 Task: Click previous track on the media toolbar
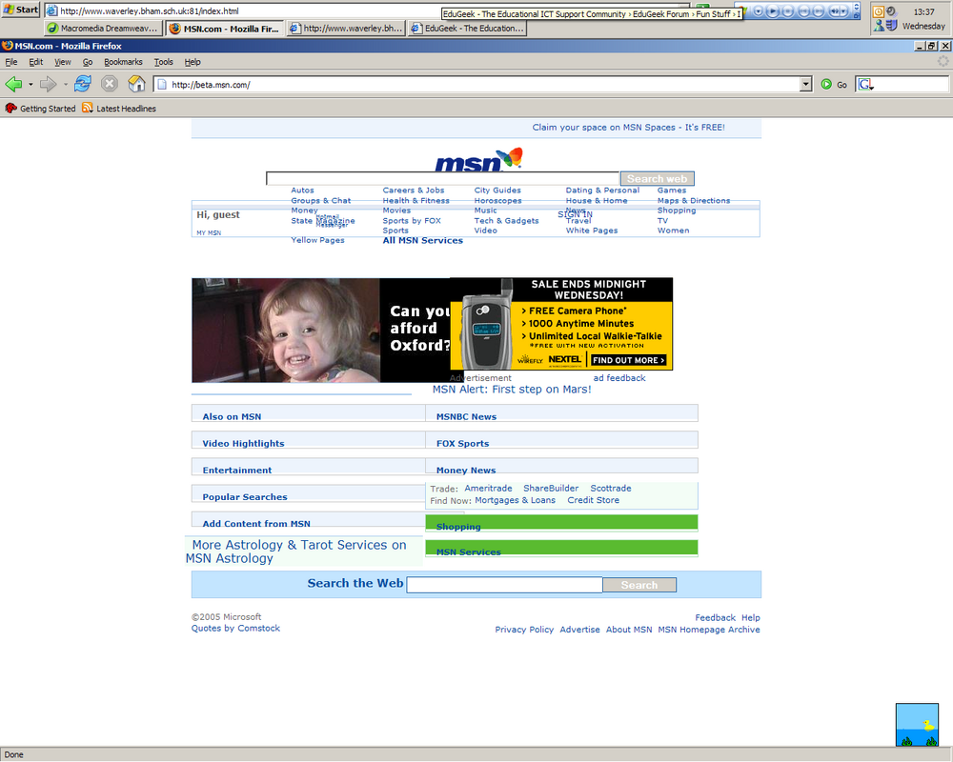pyautogui.click(x=803, y=10)
